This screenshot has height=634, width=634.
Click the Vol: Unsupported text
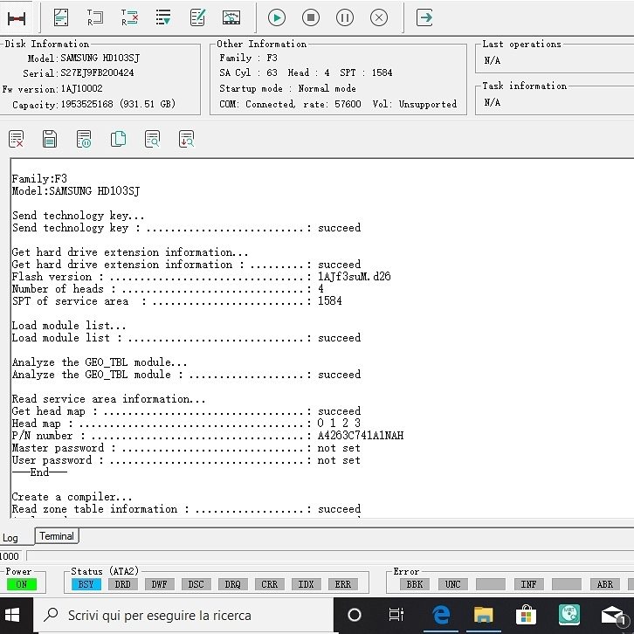[x=415, y=104]
